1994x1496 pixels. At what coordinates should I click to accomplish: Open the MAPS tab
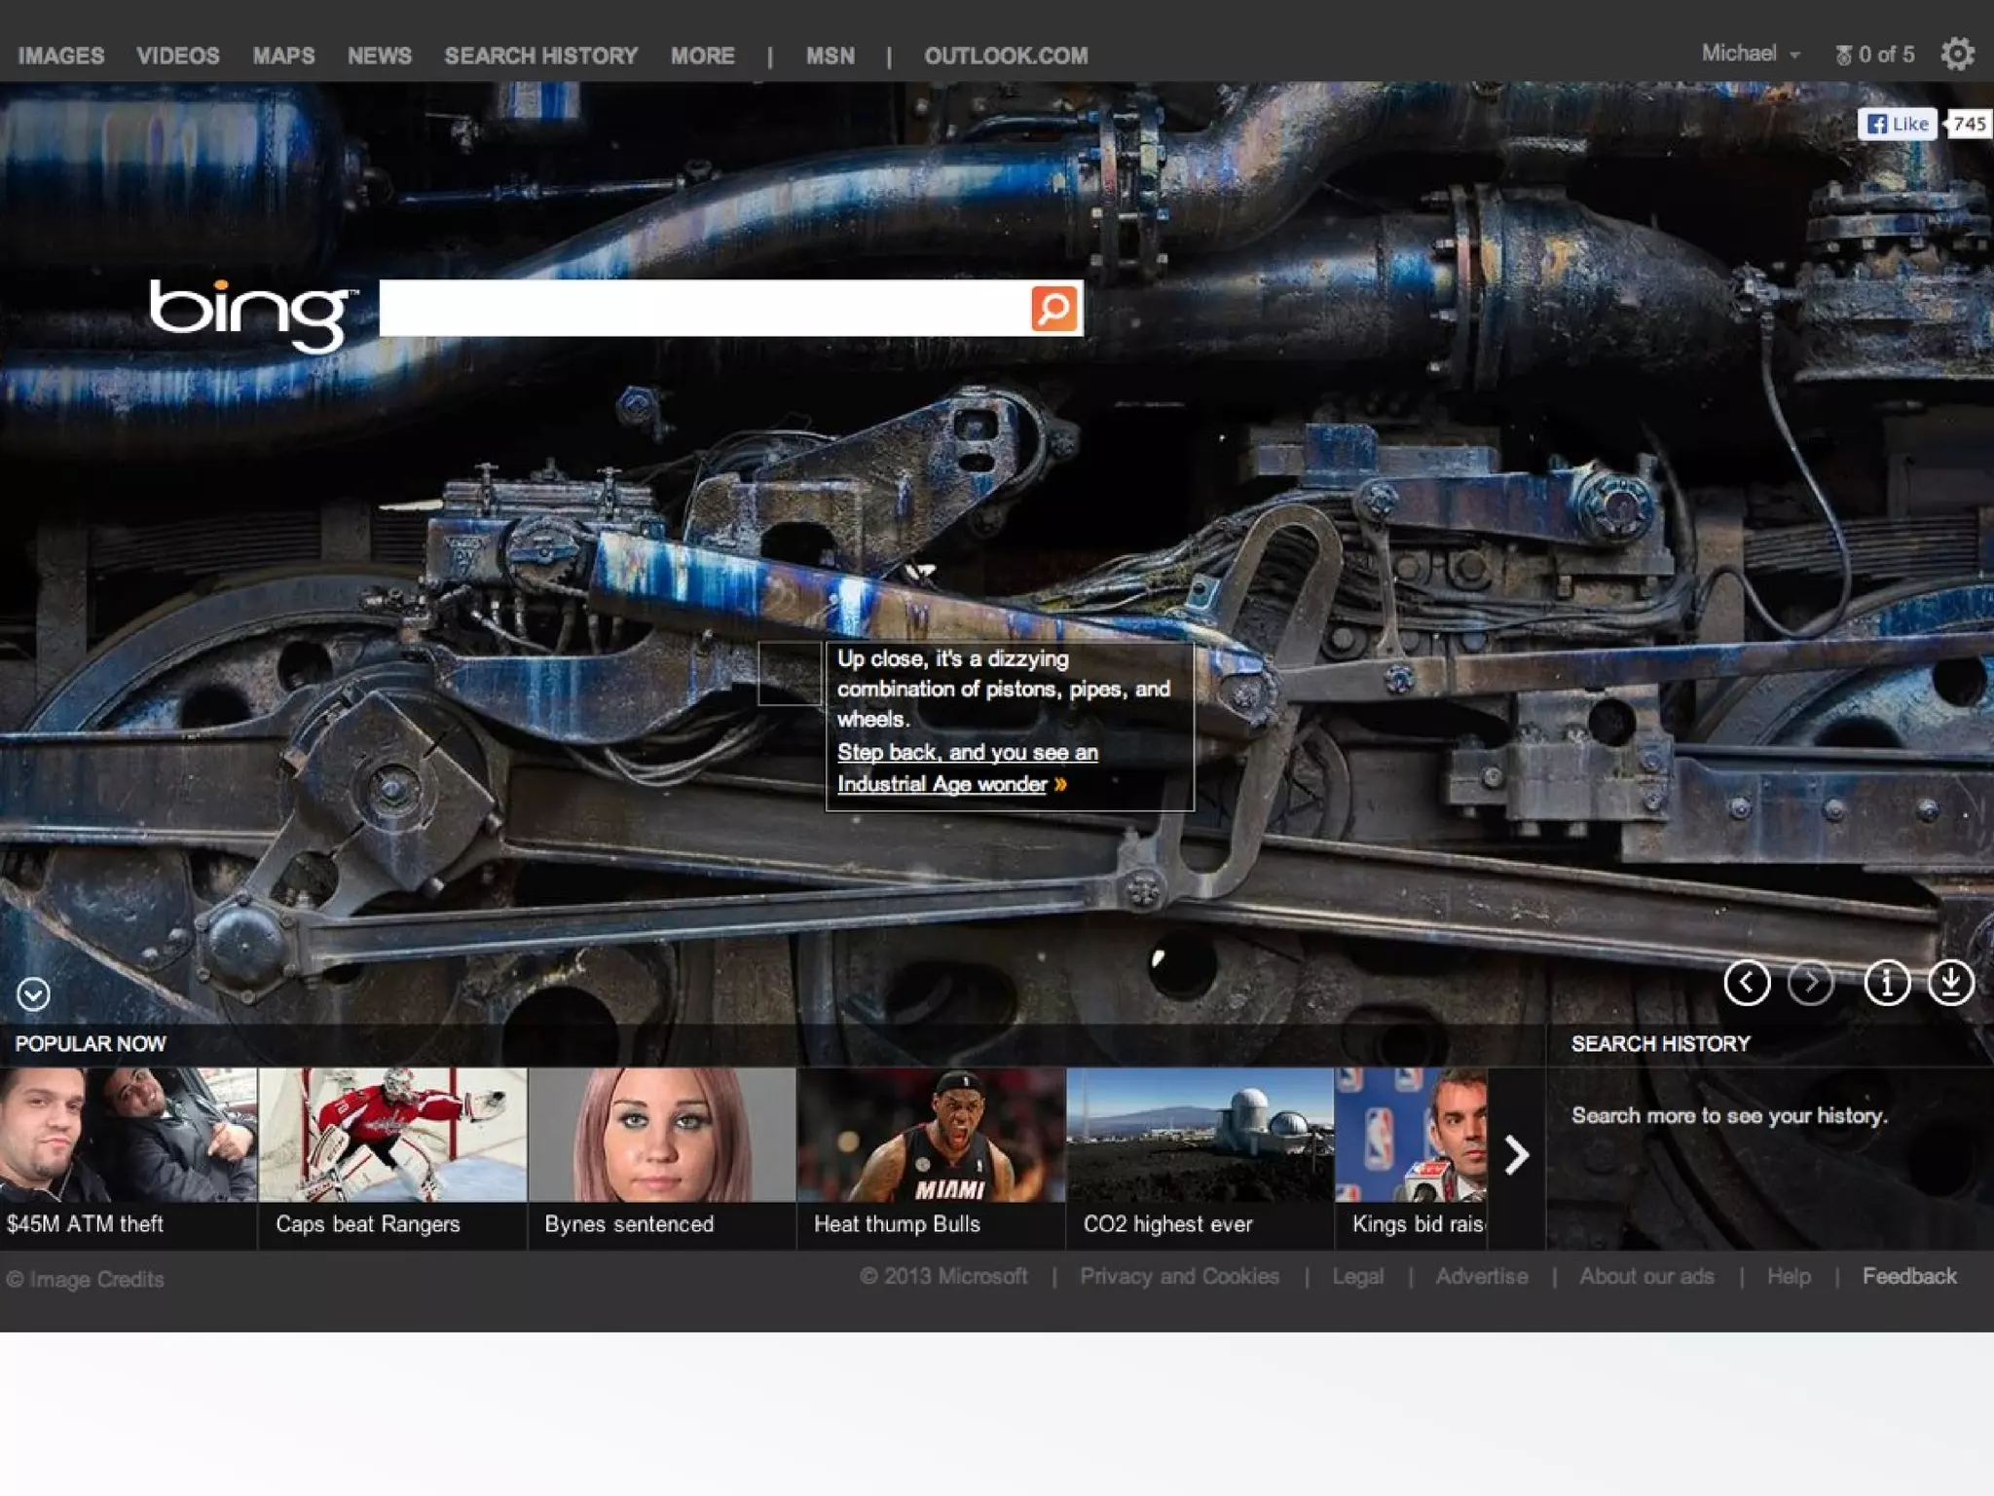point(283,56)
